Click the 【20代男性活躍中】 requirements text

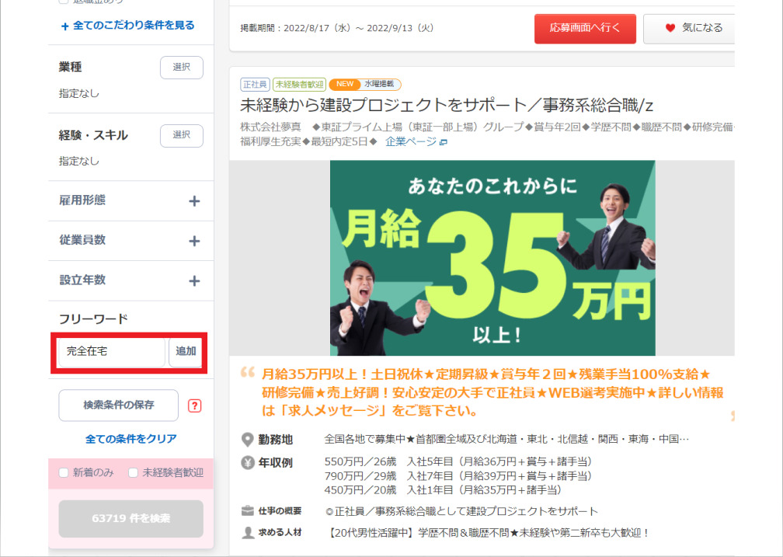click(x=487, y=533)
